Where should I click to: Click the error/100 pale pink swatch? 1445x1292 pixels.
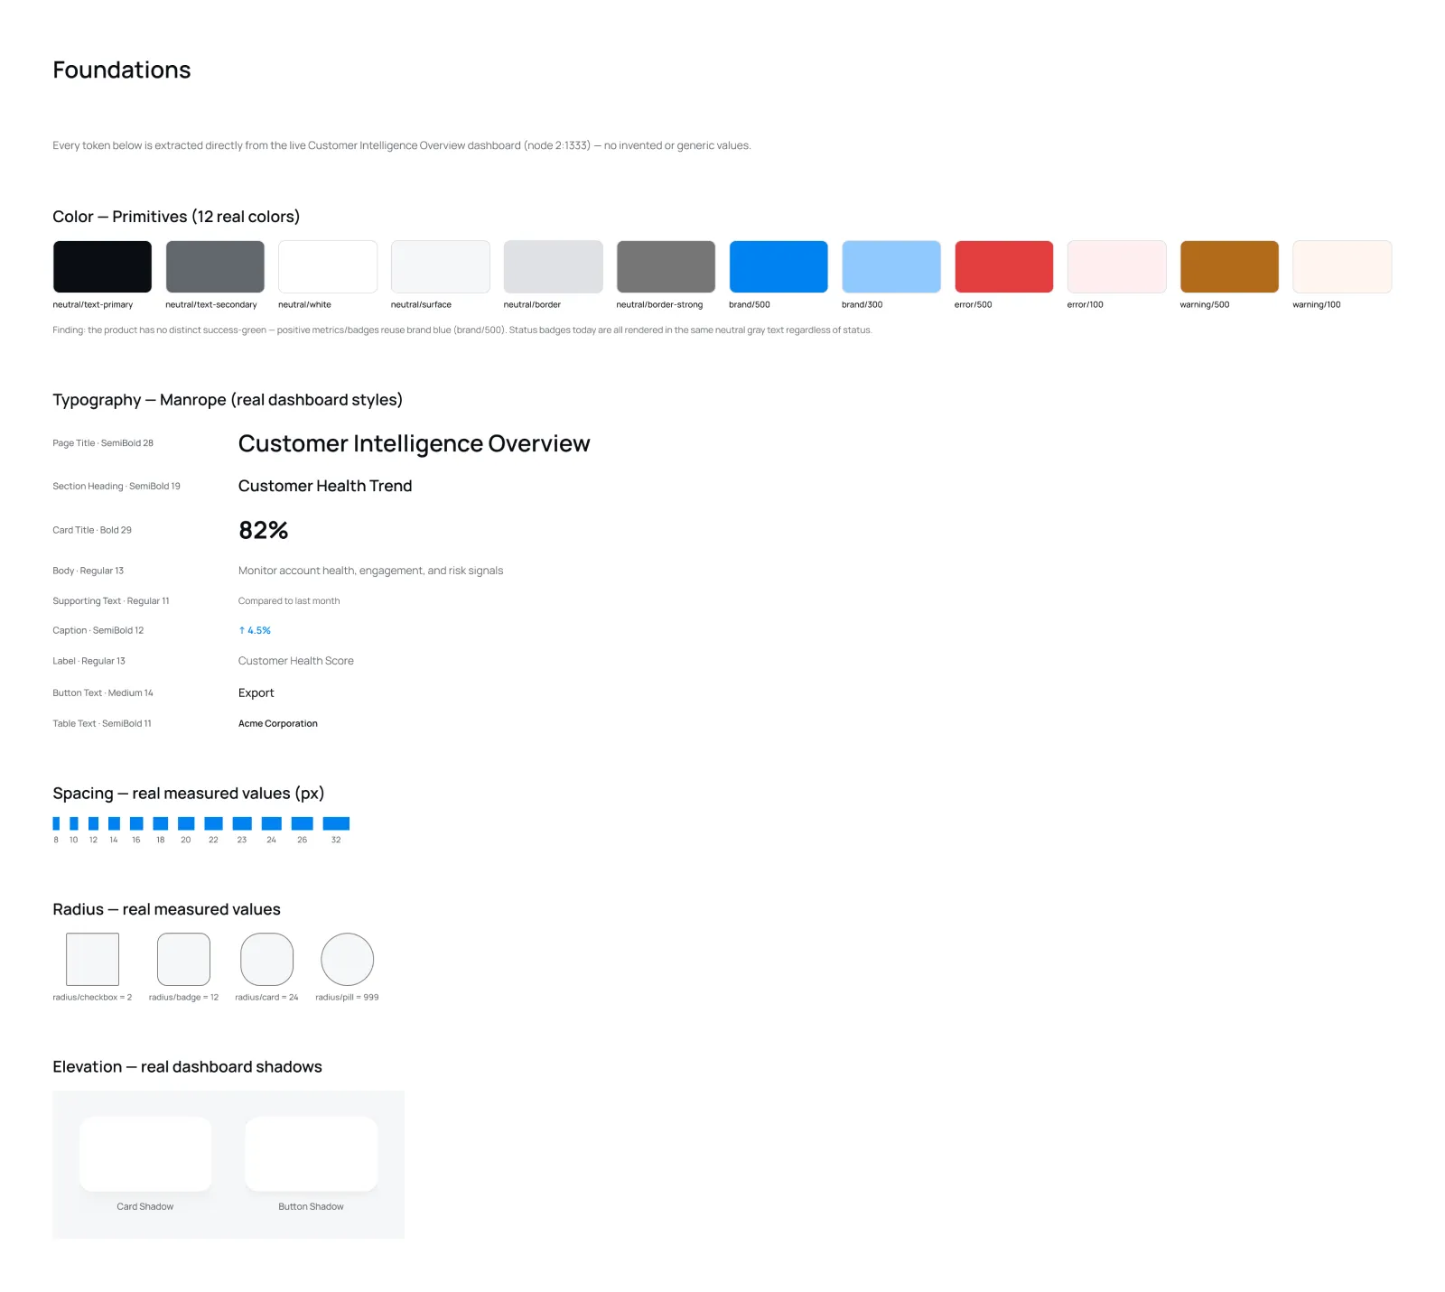point(1116,266)
